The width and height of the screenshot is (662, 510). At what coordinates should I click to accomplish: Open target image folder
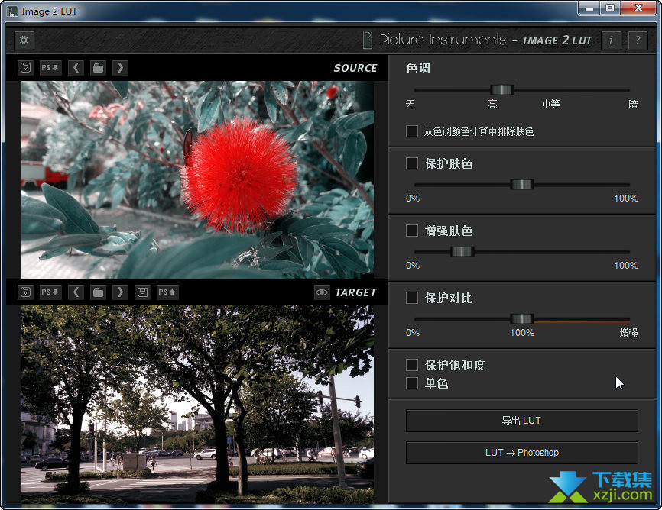click(x=98, y=292)
